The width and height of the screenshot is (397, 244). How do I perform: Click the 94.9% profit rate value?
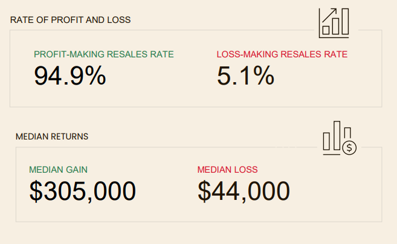tap(70, 76)
